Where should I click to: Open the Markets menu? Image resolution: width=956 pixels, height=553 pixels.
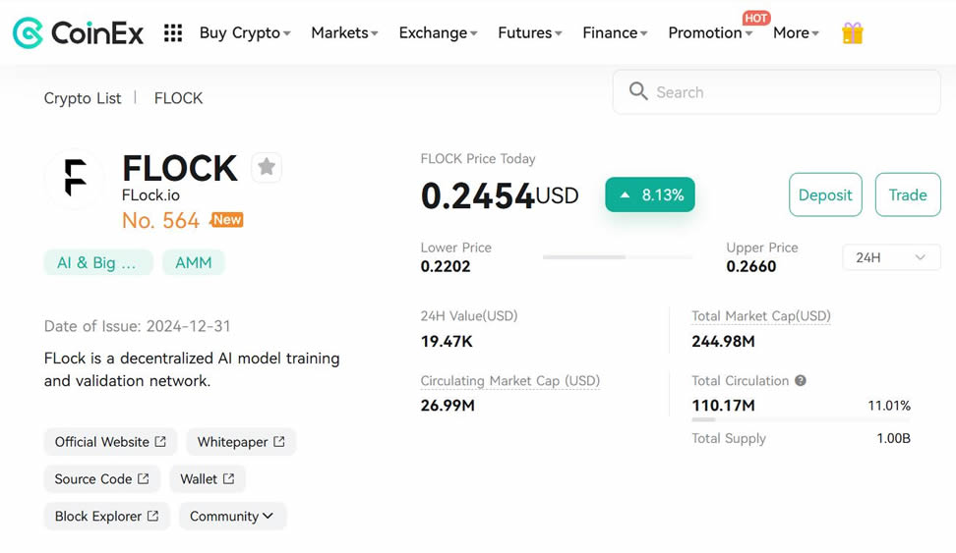344,32
